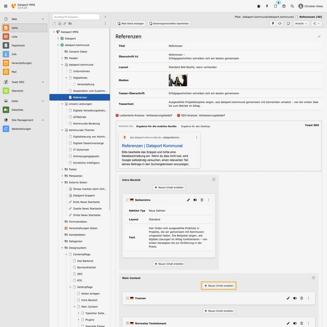Toggle visibility of the Seitenintro element
The height and width of the screenshot is (327, 327).
click(x=195, y=200)
